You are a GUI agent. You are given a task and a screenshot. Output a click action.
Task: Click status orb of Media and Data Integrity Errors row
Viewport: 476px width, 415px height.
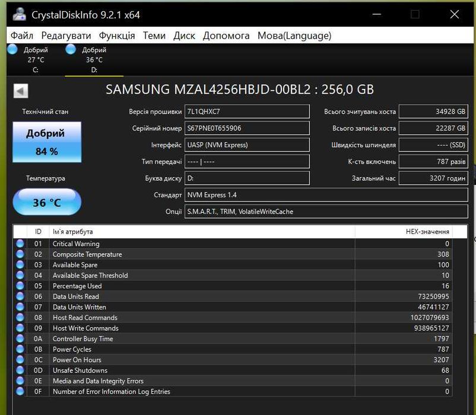[x=20, y=381]
